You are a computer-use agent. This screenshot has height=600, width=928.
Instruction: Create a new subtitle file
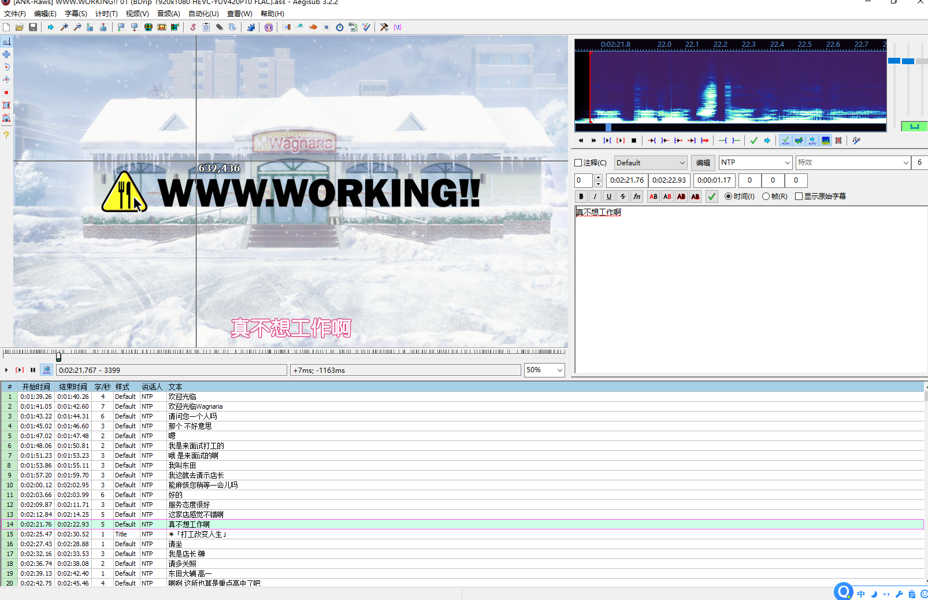6,27
